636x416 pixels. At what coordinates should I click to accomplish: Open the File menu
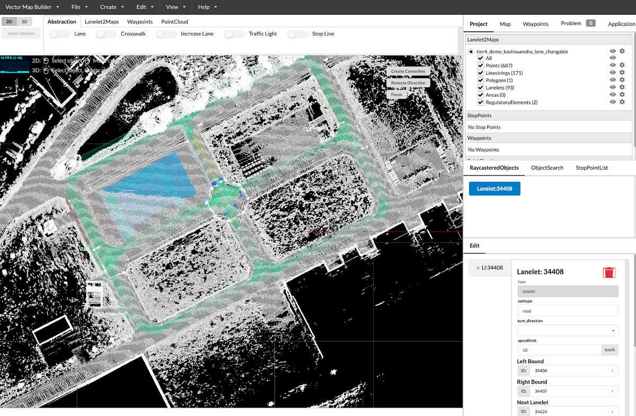tap(79, 7)
